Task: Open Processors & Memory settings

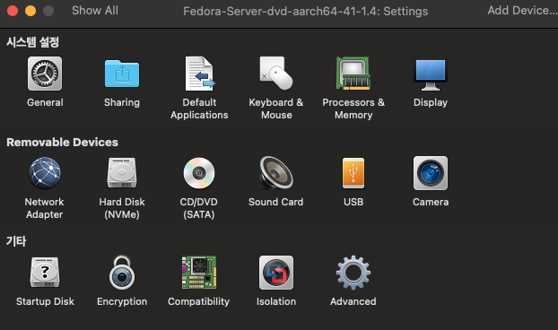Action: click(353, 74)
